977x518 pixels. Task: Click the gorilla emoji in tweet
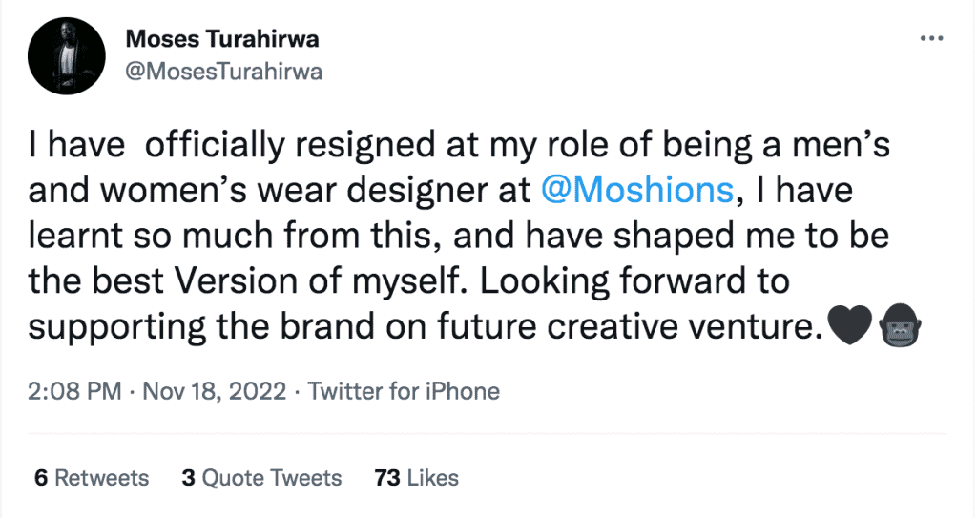[896, 327]
